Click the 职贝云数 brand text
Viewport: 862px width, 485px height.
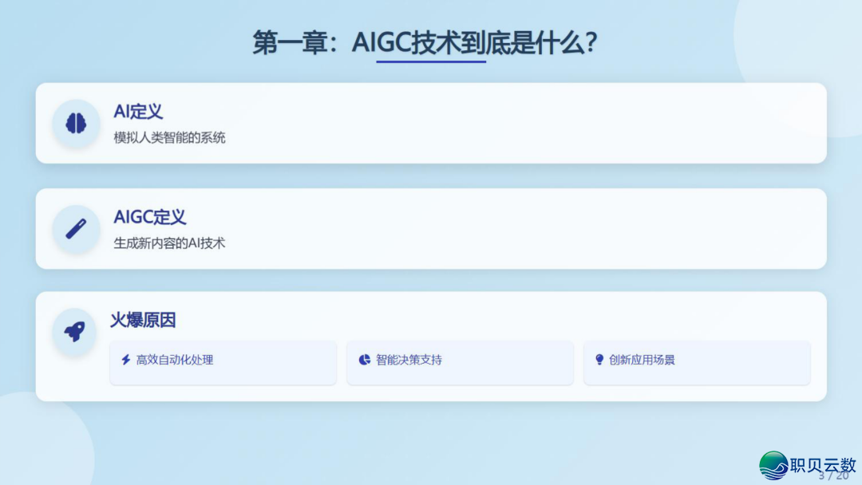tap(823, 465)
